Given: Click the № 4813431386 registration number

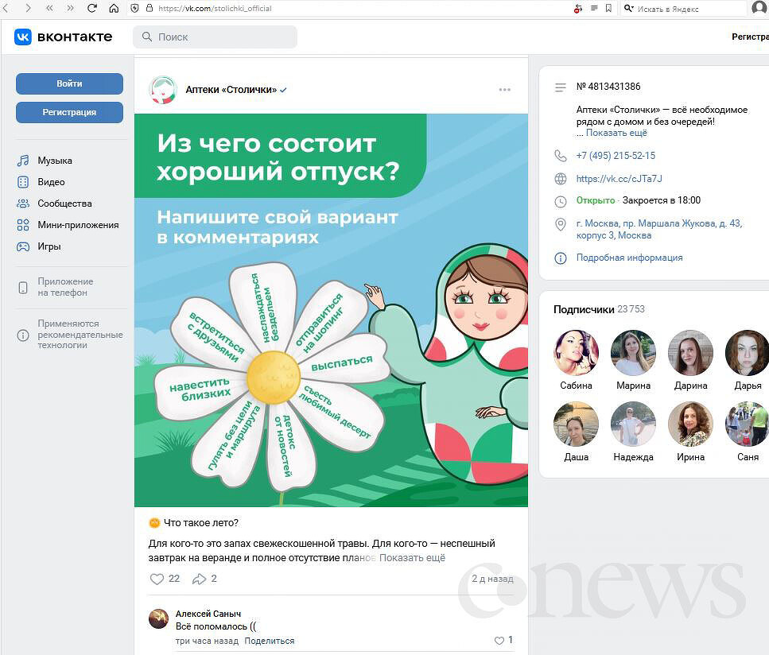Looking at the screenshot, I should (x=608, y=87).
